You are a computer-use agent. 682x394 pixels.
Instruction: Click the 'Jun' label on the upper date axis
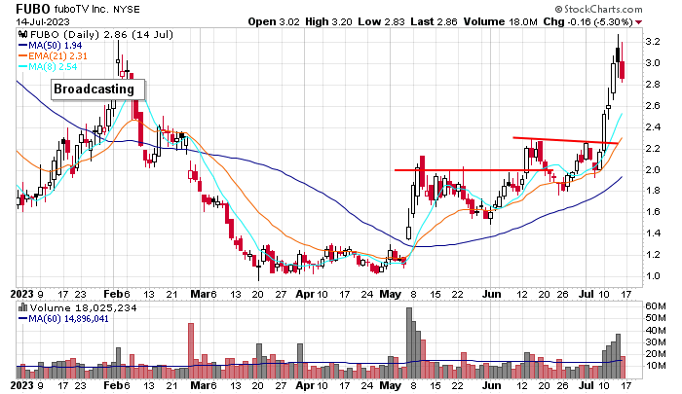click(491, 294)
